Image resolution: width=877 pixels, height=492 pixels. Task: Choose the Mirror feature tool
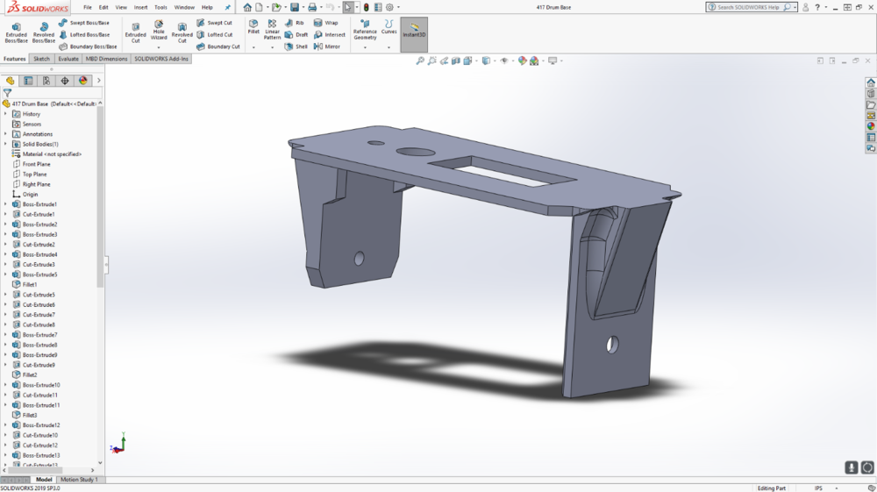(x=326, y=46)
